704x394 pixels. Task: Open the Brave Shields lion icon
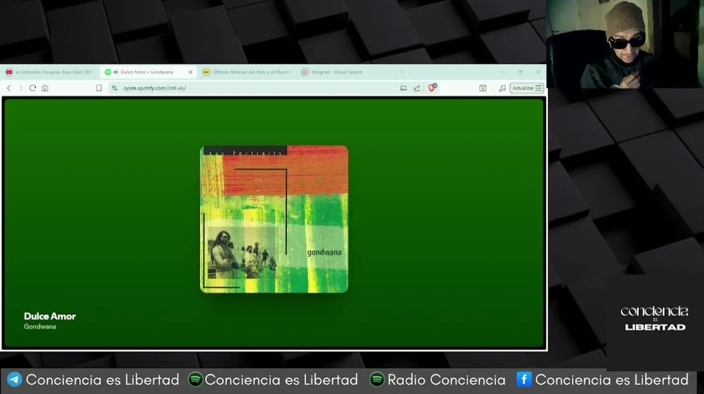pos(432,88)
